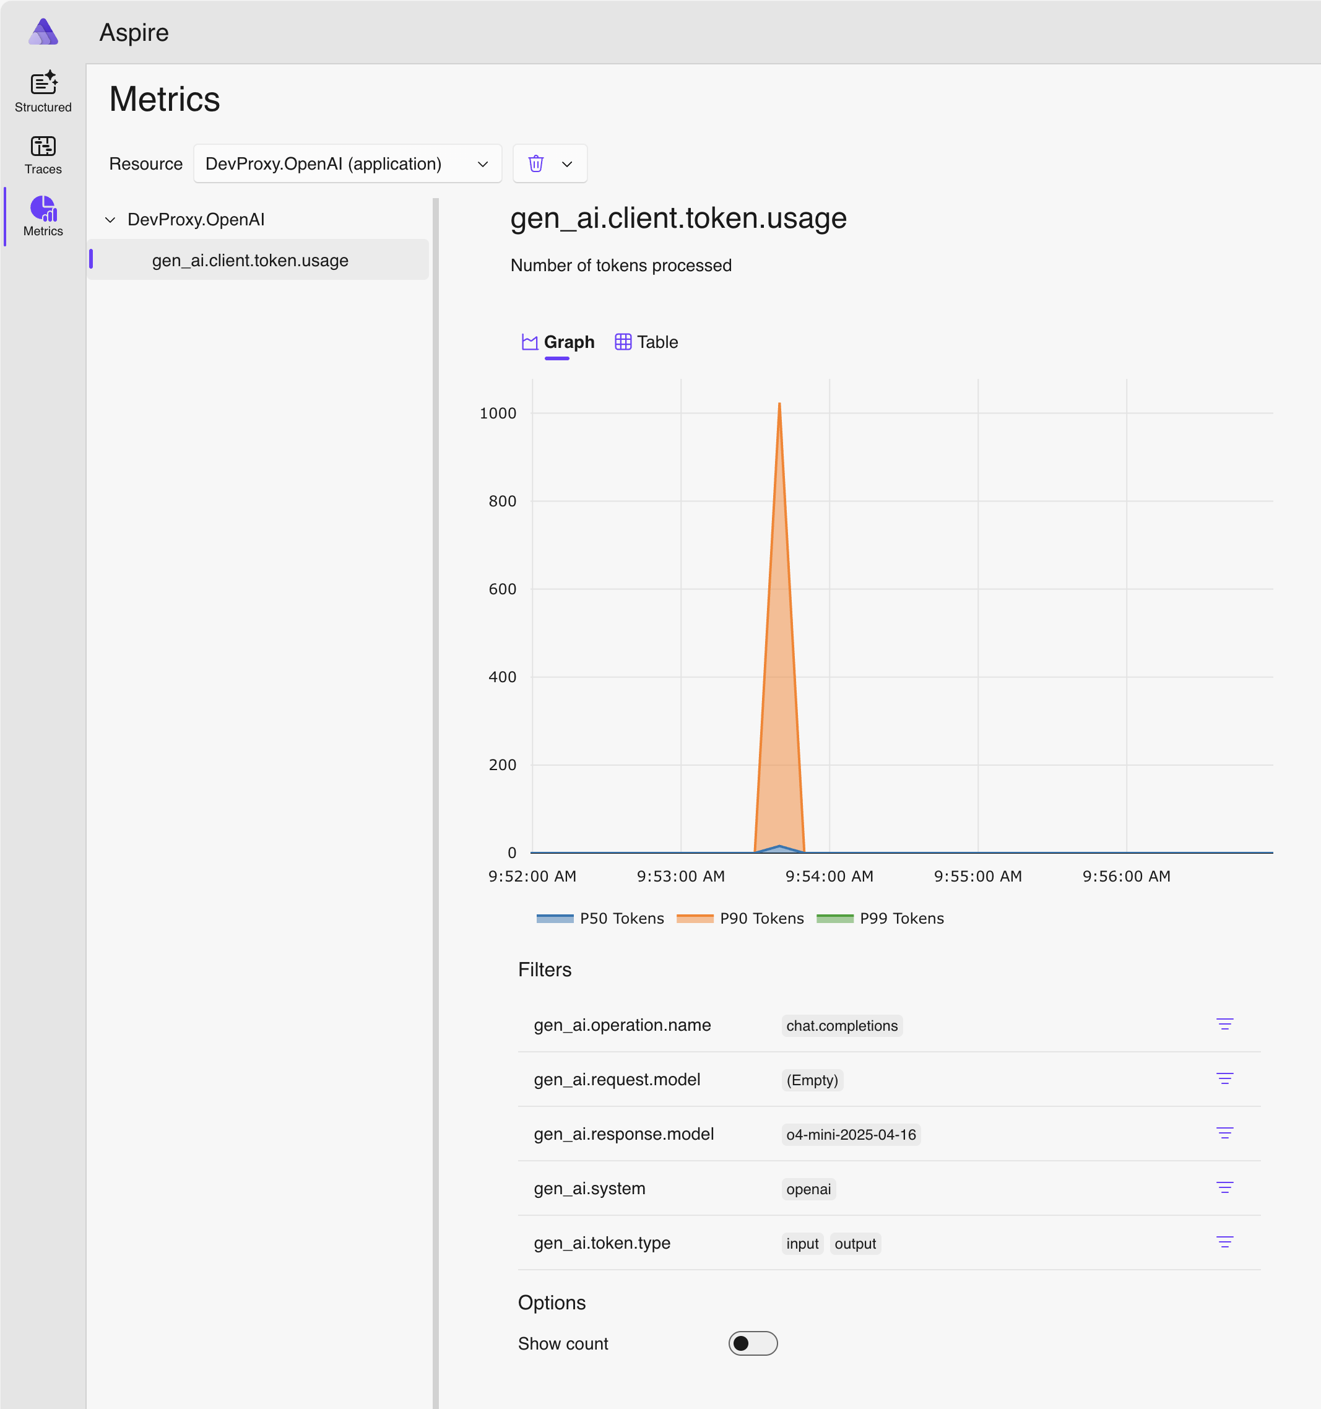The height and width of the screenshot is (1409, 1321).
Task: Open filter for gen_ai.system
Action: [1224, 1188]
